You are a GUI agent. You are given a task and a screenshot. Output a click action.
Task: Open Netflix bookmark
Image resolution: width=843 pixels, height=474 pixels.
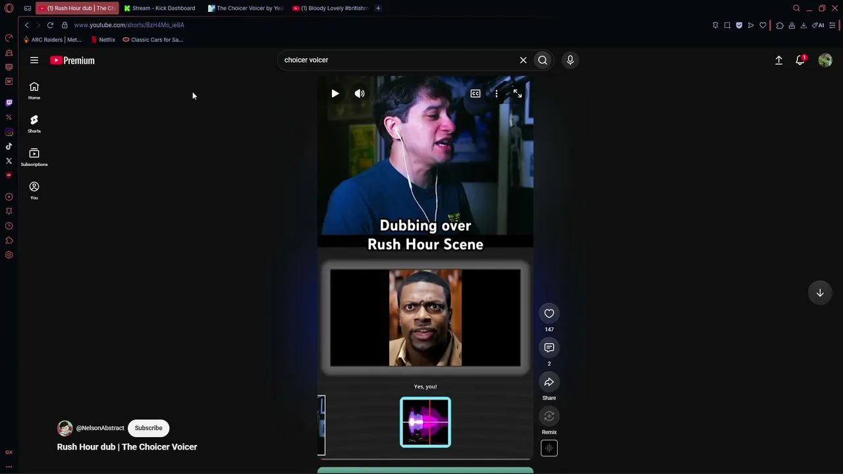click(x=103, y=39)
